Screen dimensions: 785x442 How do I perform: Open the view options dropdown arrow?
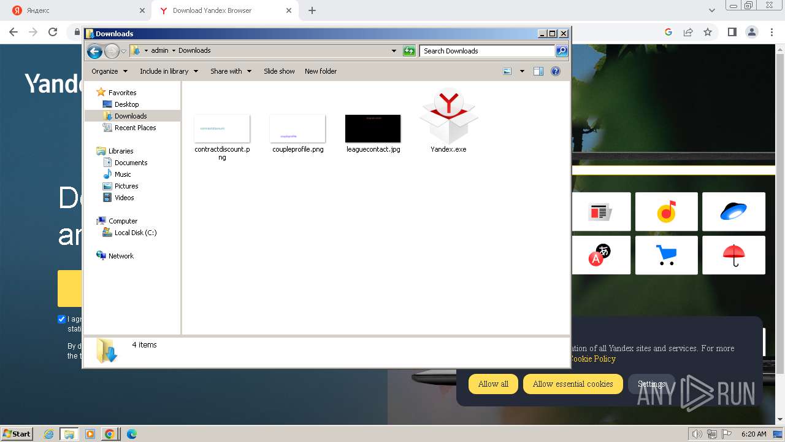[522, 71]
